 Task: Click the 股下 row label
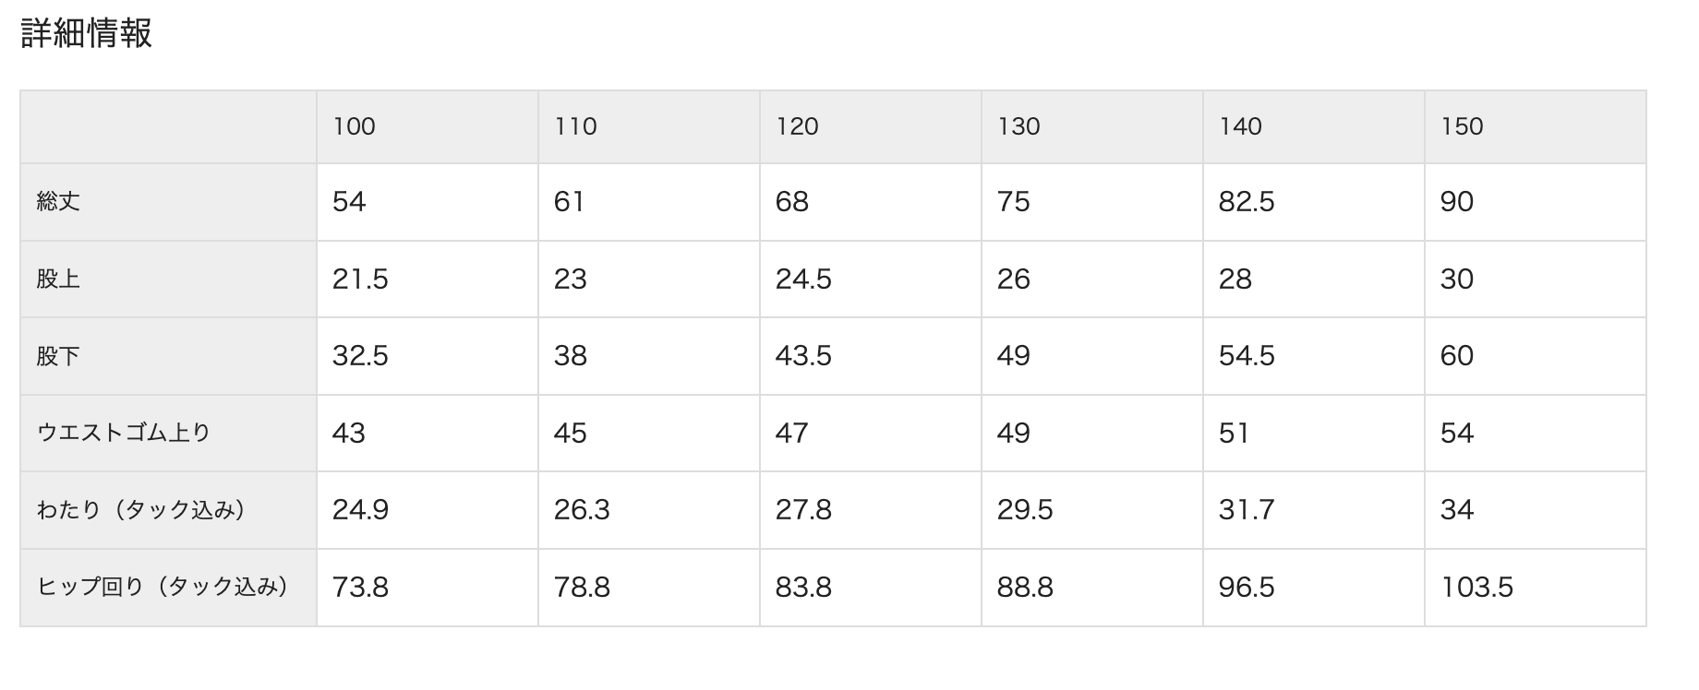click(58, 356)
